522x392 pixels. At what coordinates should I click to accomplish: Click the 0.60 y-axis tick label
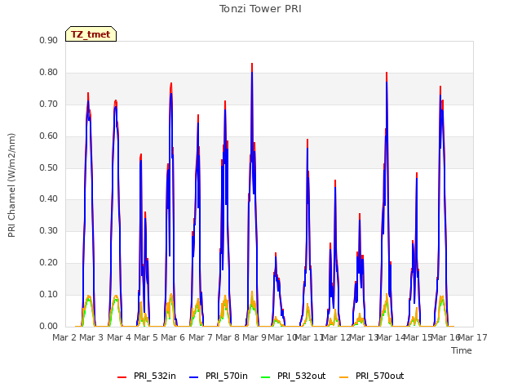tap(49, 136)
